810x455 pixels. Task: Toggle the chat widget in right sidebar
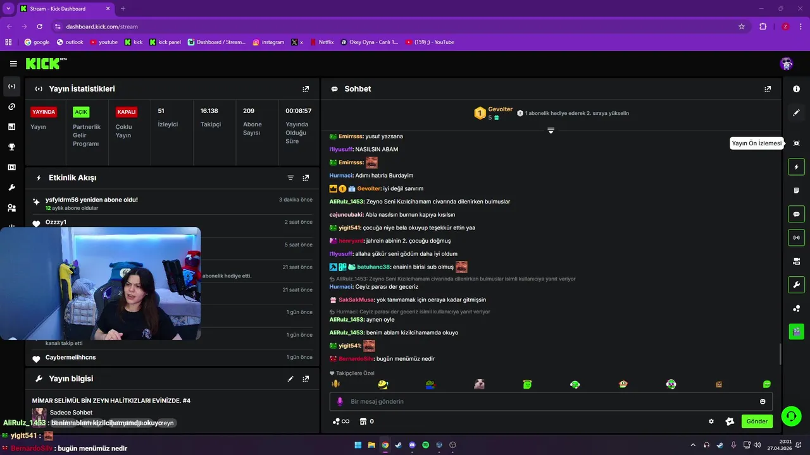click(797, 214)
